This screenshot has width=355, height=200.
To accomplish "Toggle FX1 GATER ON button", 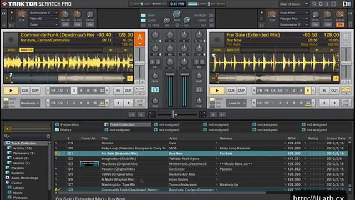I will click(90, 24).
